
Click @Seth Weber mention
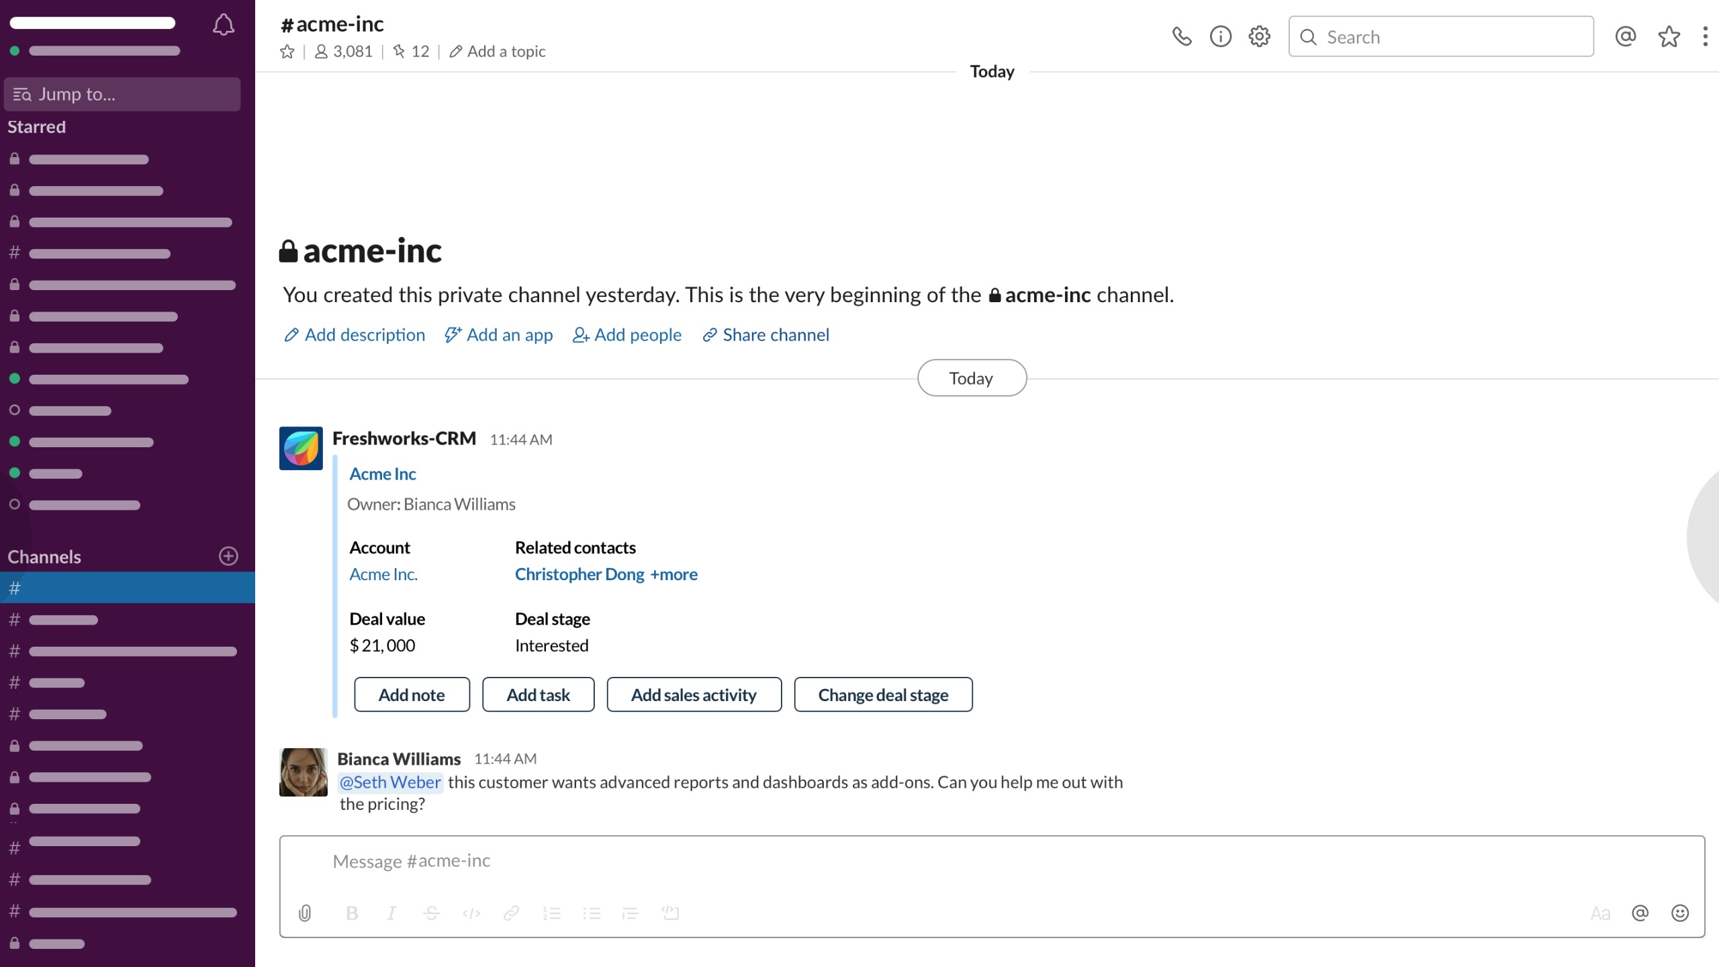[390, 782]
